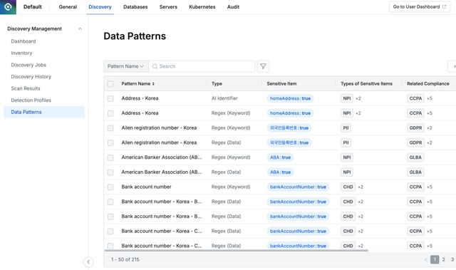Image resolution: width=456 pixels, height=270 pixels.
Task: Toggle the select-all header checkbox
Action: pyautogui.click(x=110, y=83)
